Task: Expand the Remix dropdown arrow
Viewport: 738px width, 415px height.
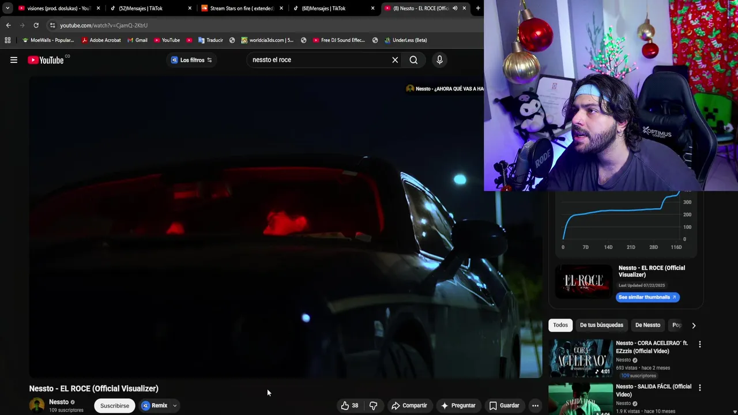Action: click(x=175, y=406)
